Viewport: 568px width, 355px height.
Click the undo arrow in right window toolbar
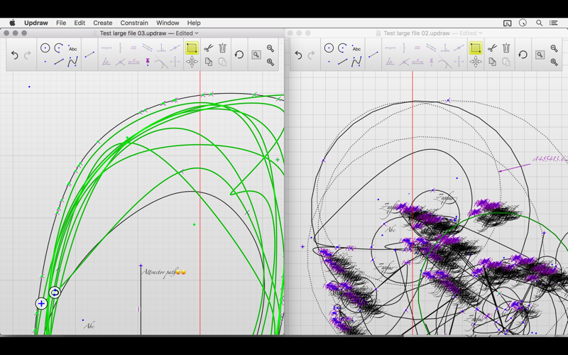[x=298, y=55]
